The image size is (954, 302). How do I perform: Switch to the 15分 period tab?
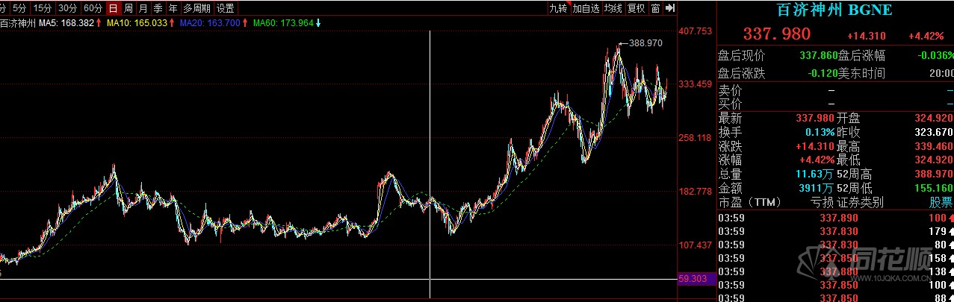click(x=43, y=8)
